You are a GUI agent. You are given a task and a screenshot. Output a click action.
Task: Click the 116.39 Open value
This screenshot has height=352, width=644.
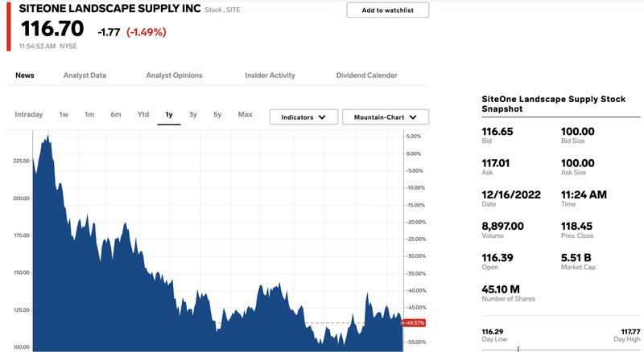click(497, 258)
